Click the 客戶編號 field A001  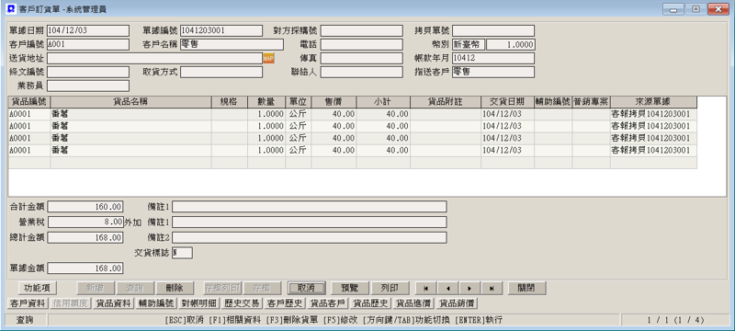point(88,44)
